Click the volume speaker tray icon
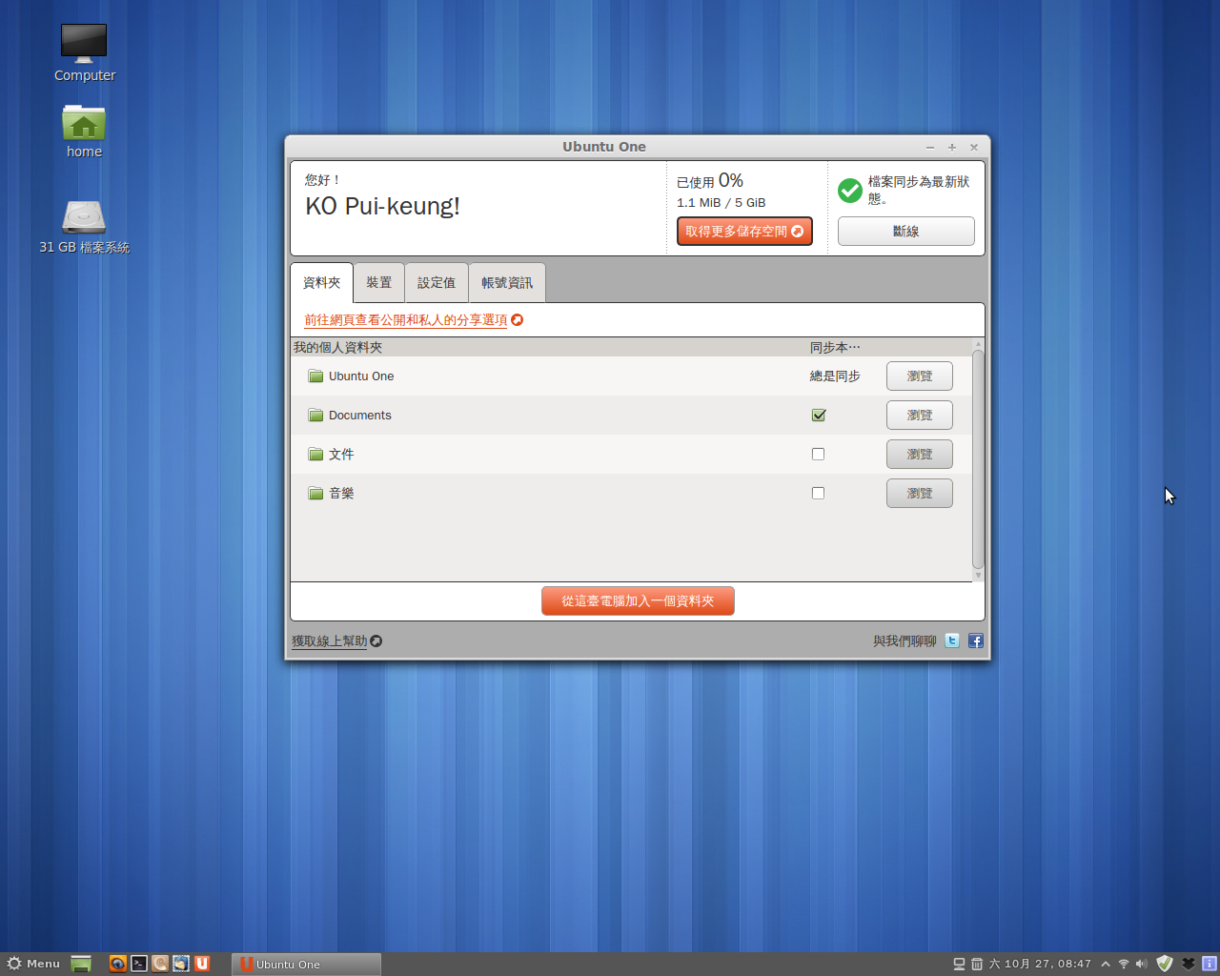This screenshot has width=1220, height=976. (x=1142, y=964)
